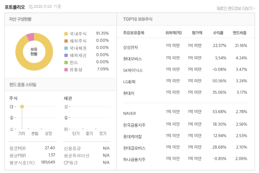The width and height of the screenshot is (259, 173).
Task: Click the NAVER stock row name
Action: [x=129, y=113]
